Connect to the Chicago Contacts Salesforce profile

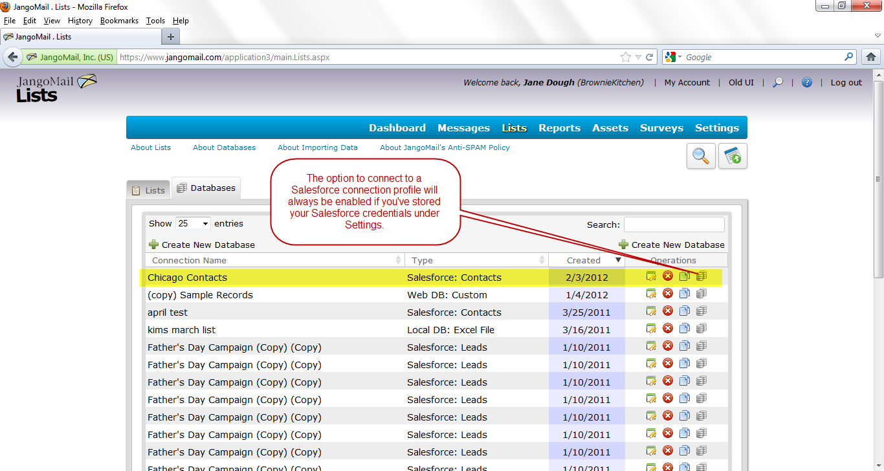point(702,276)
